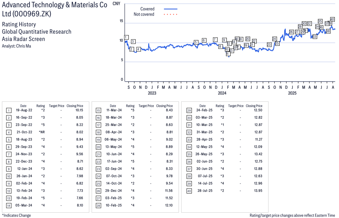This screenshot has height=218, width=339.
Task: Click chart marker 1 near August 2022
Action: click(127, 37)
